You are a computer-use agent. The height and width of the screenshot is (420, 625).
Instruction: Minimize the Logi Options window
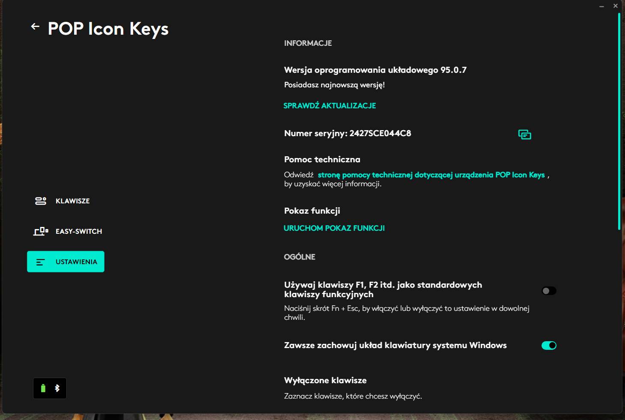click(601, 6)
